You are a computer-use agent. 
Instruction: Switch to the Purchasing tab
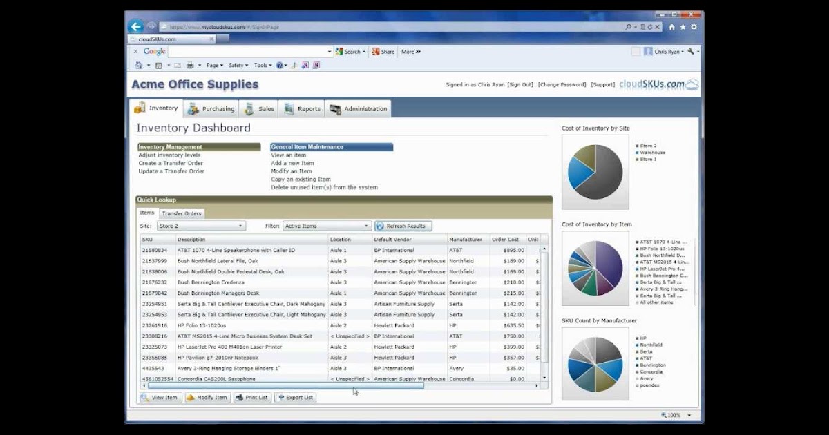coord(211,108)
